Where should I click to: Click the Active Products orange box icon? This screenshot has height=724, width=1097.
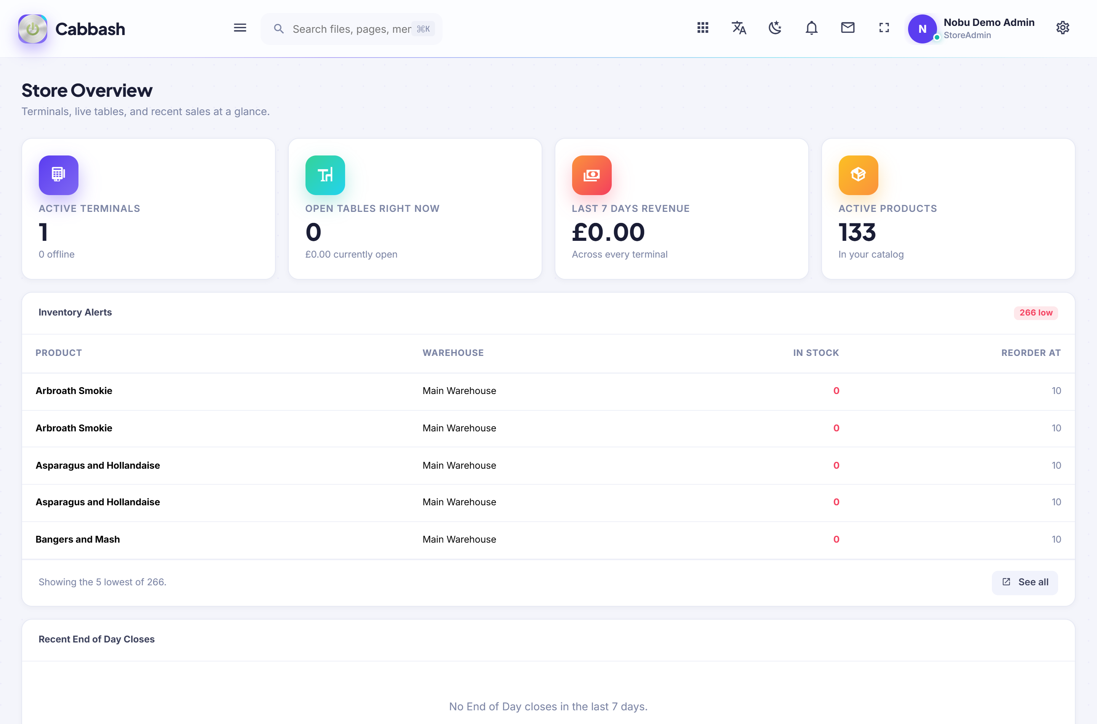[858, 175]
